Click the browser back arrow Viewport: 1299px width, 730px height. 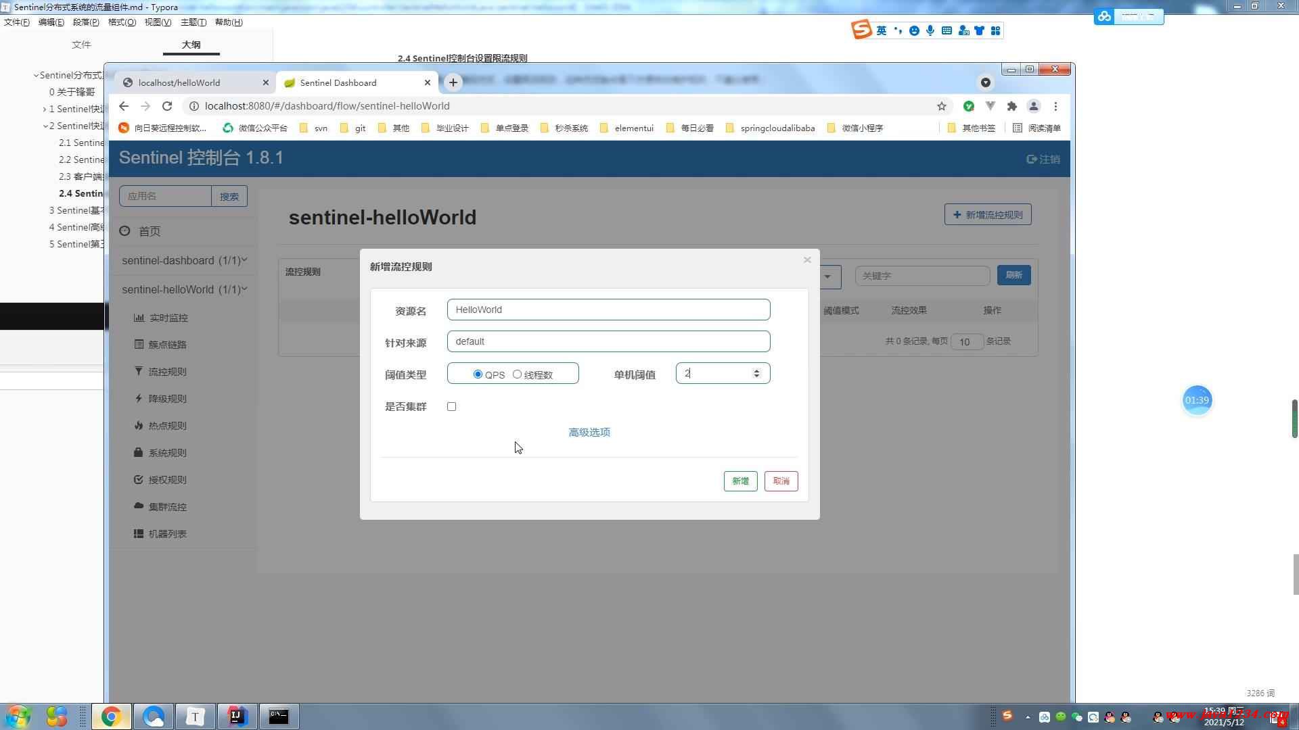click(x=124, y=106)
